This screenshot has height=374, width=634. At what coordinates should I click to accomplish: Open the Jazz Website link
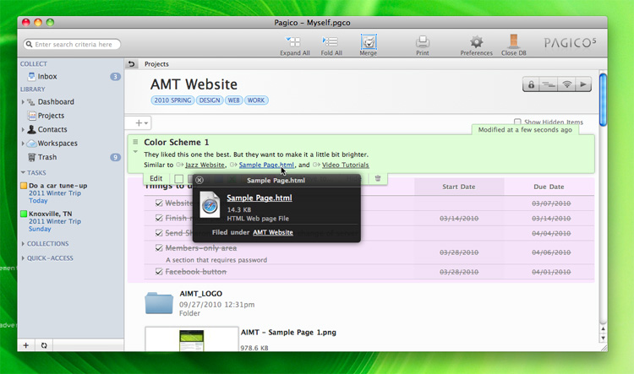click(x=205, y=165)
